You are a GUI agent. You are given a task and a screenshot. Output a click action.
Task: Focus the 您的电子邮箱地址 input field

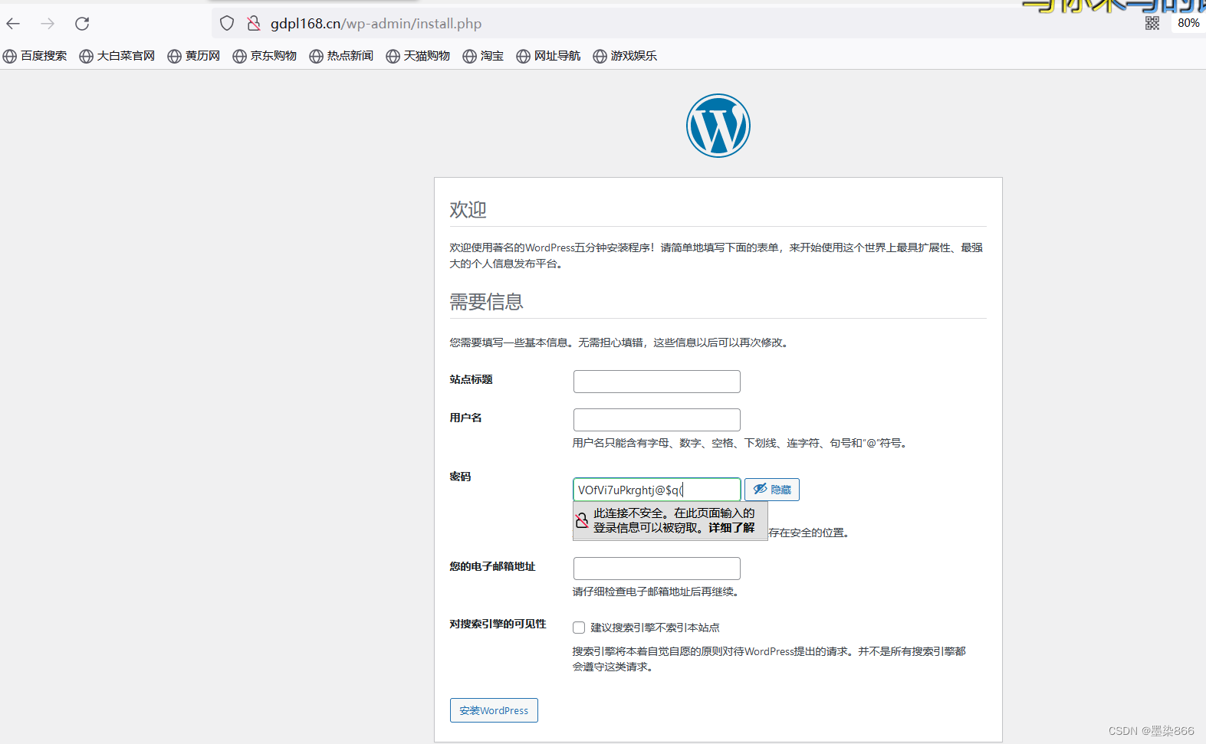[x=657, y=569]
